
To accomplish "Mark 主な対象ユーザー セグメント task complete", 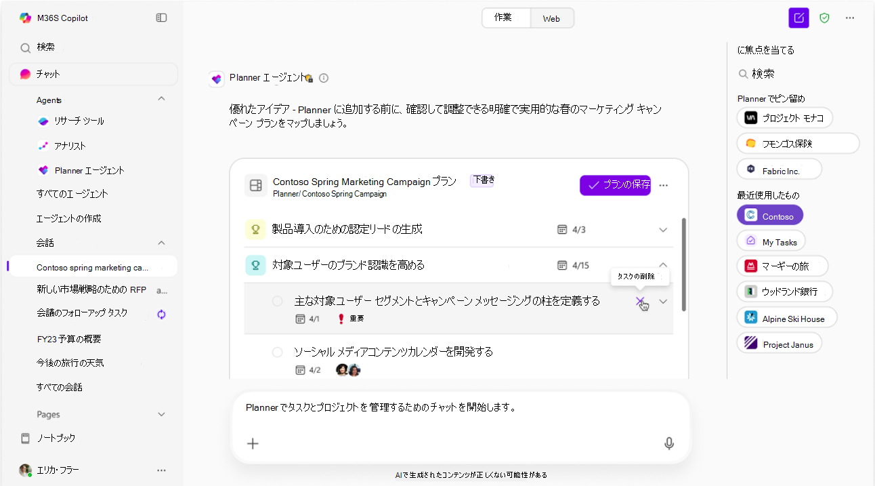I will 277,301.
